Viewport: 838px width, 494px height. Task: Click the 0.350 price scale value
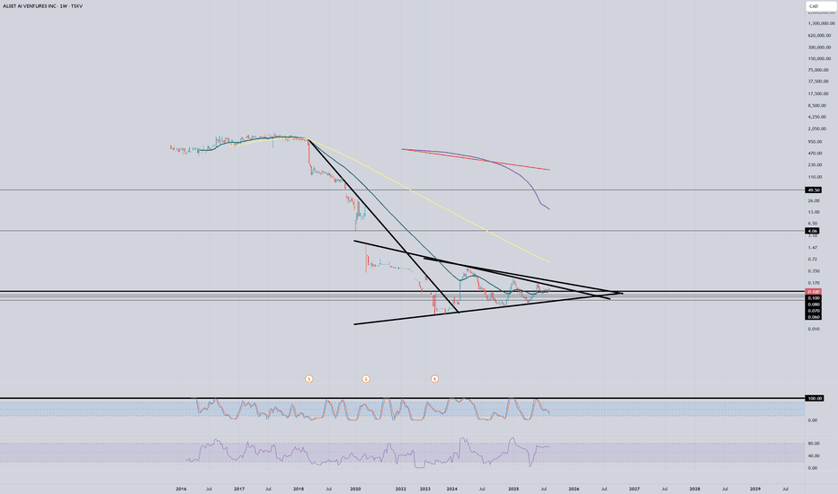tap(814, 270)
